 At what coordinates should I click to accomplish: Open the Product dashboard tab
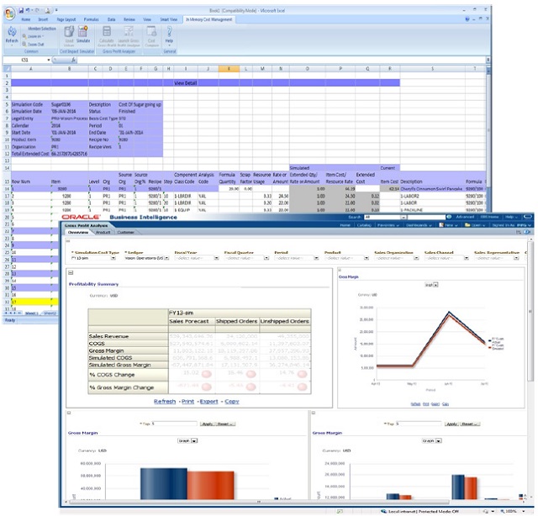tap(103, 232)
